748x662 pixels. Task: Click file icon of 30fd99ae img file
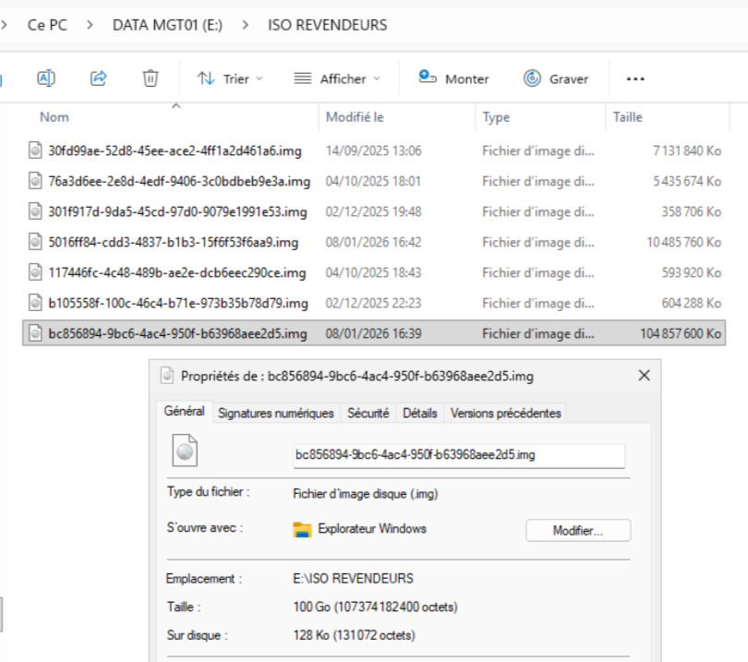tap(35, 150)
